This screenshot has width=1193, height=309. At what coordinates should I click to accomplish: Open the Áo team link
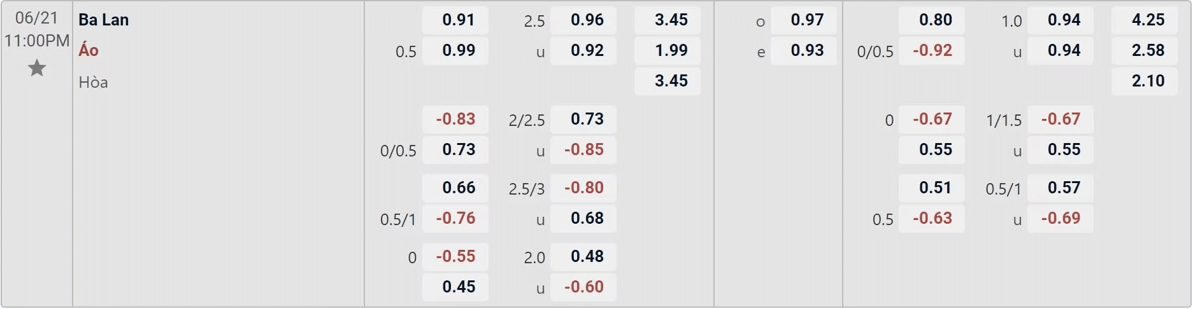pyautogui.click(x=89, y=50)
